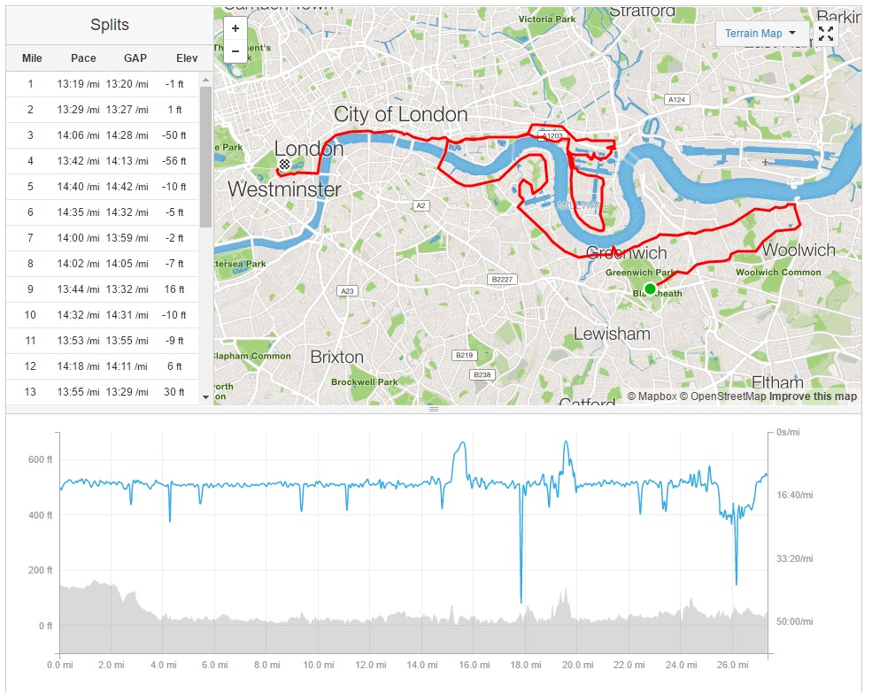Open the OpenStreetMap attribution link
Viewport: 872px width, 693px height.
pyautogui.click(x=722, y=397)
